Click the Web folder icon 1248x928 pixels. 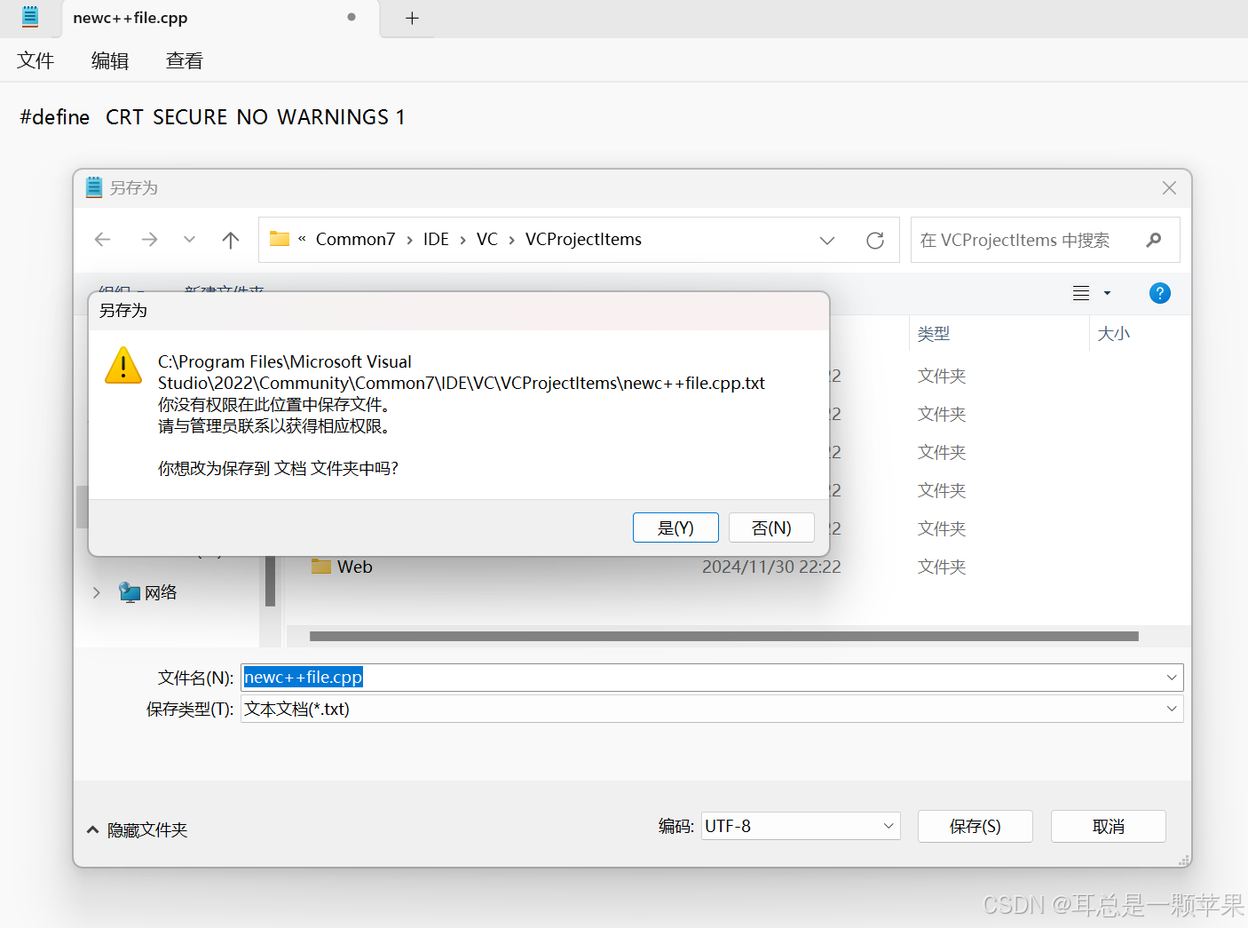pyautogui.click(x=321, y=566)
